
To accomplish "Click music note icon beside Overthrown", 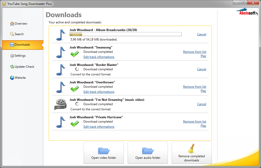I will [x=61, y=87].
